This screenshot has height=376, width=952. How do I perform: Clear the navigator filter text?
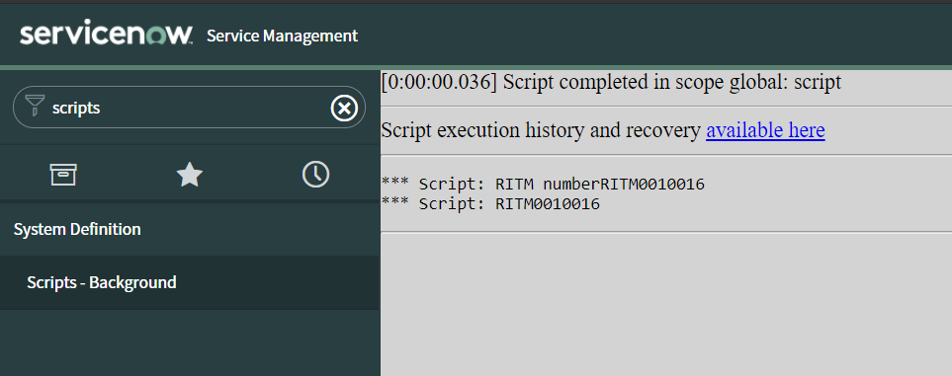click(344, 109)
